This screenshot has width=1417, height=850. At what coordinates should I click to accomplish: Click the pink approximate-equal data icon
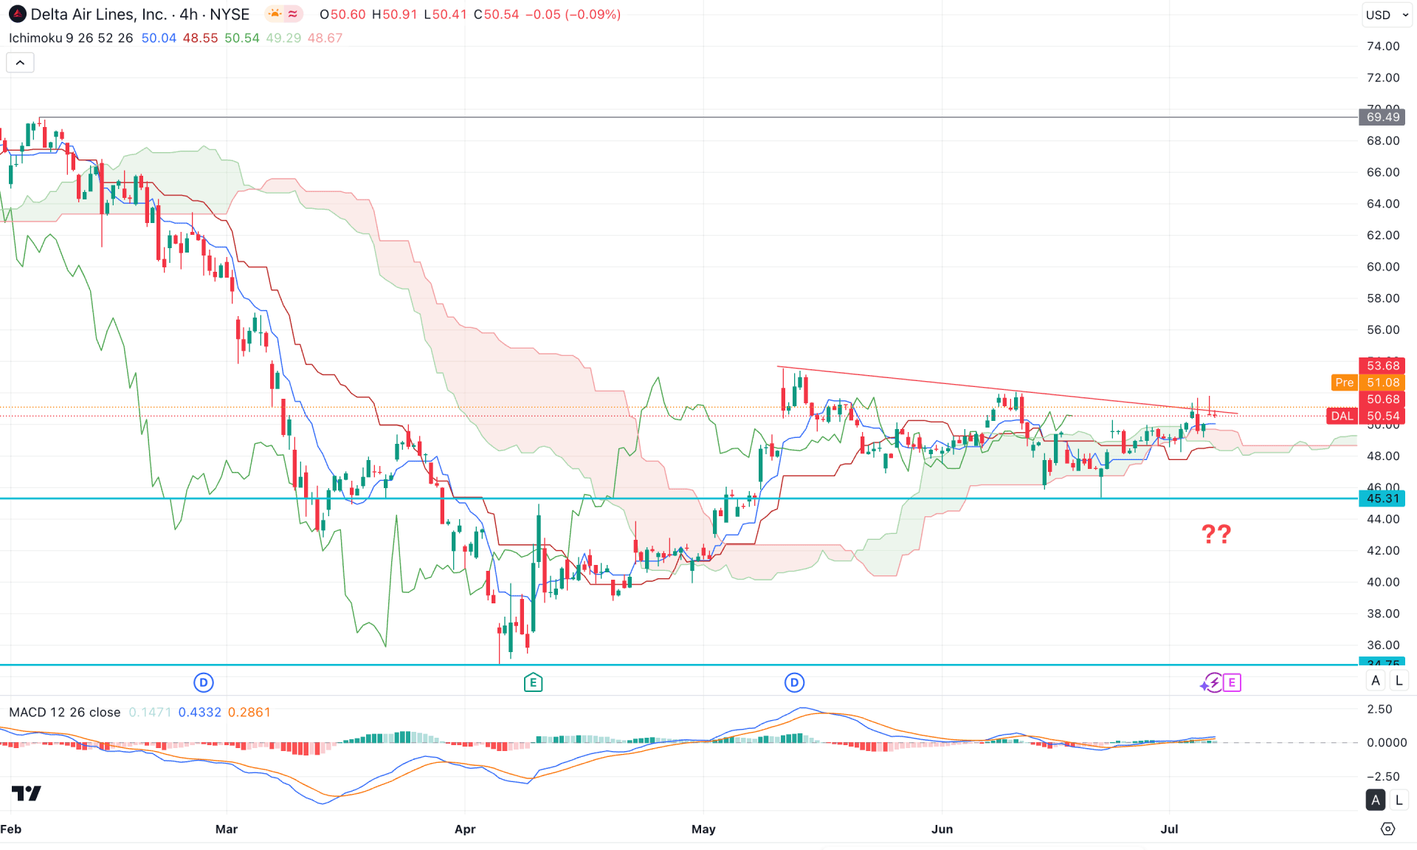[293, 14]
